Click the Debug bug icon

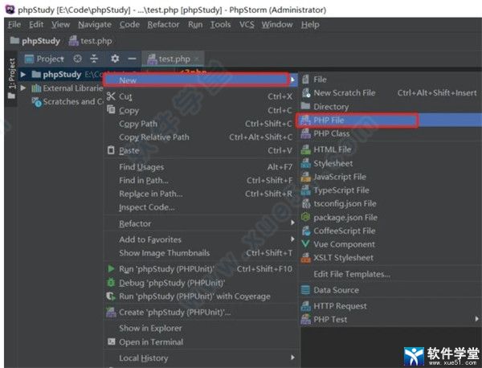click(x=111, y=283)
